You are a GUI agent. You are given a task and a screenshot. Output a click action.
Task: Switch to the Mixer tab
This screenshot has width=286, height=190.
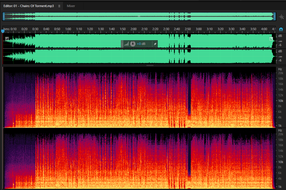[x=71, y=6]
